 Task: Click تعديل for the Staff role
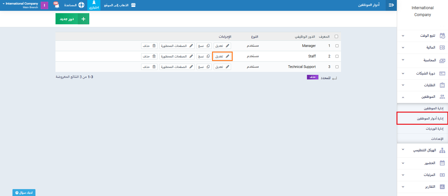pos(223,56)
